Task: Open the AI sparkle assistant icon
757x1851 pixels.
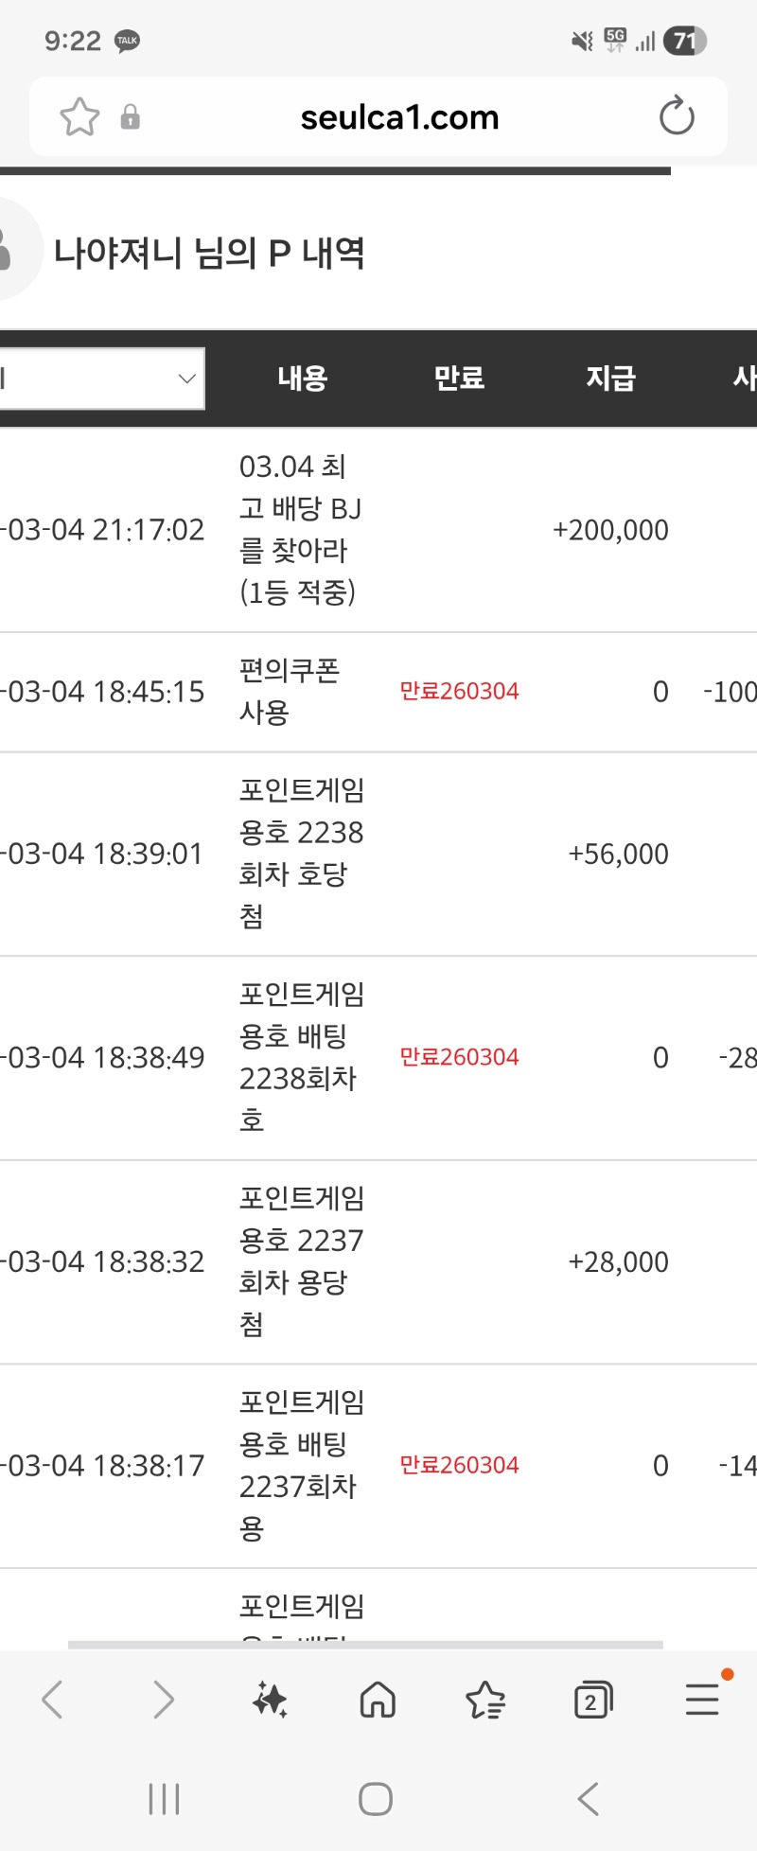Action: coord(270,1700)
